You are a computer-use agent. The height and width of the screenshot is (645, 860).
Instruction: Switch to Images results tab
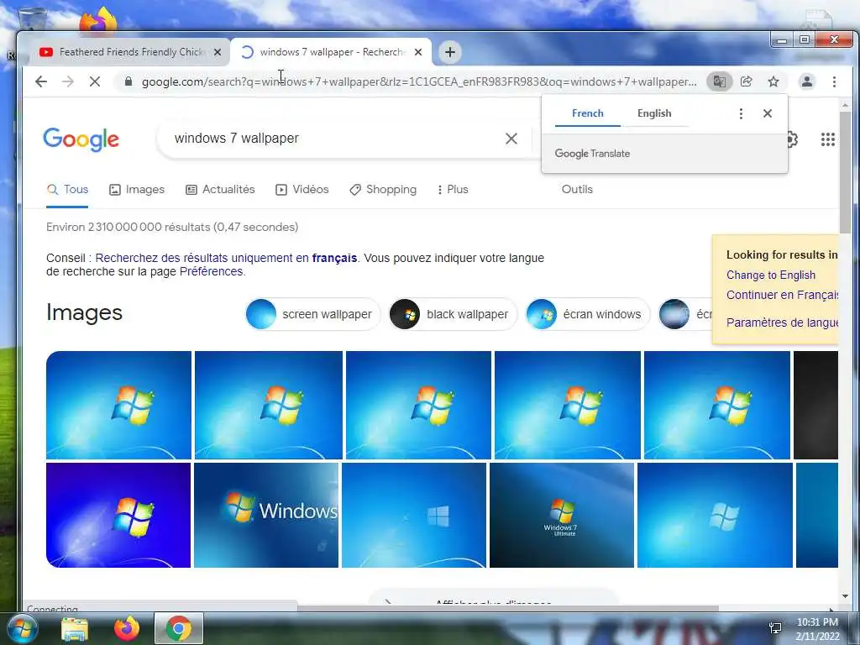[x=137, y=189]
